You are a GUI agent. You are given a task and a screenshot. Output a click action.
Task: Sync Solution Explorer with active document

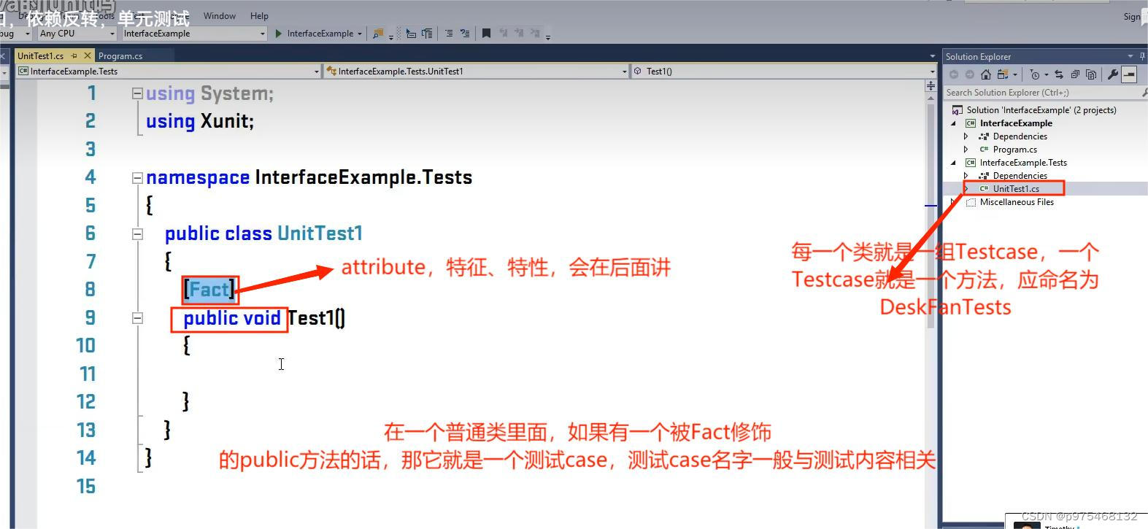point(1059,74)
